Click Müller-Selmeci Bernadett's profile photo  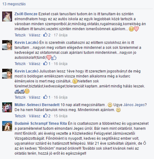(x=7, y=107)
